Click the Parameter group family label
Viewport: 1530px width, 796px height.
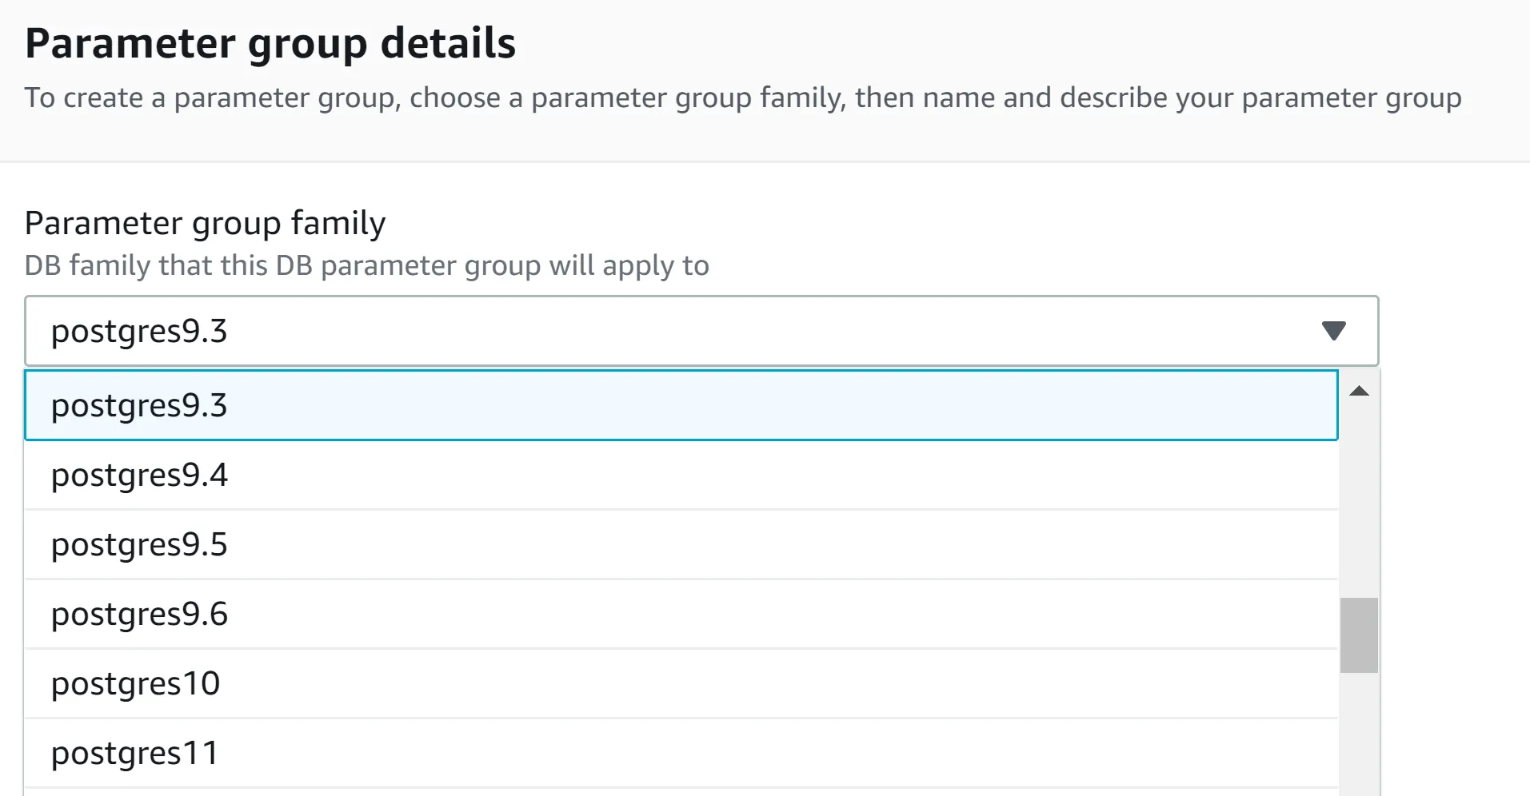click(x=205, y=223)
